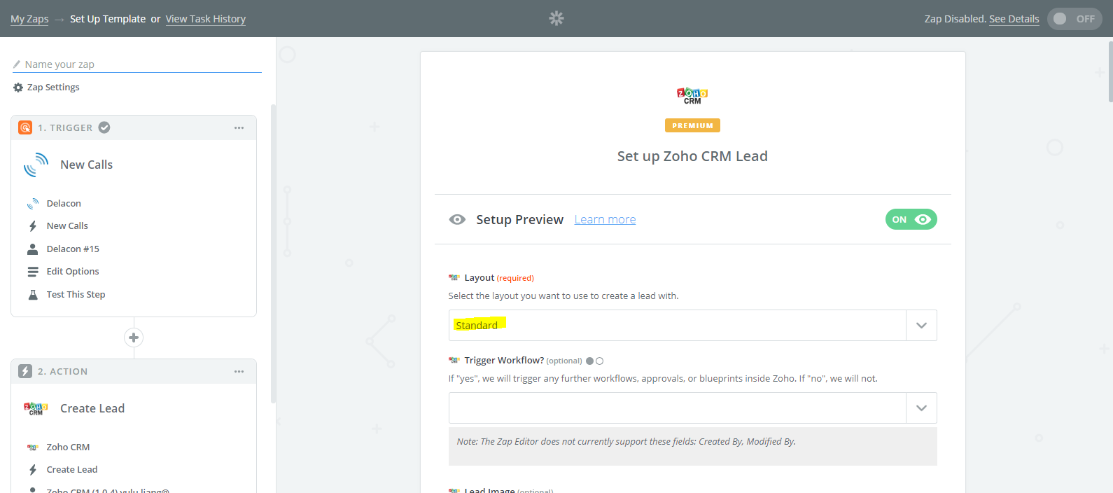Click the Zap Settings gear icon
This screenshot has height=493, width=1113.
[18, 88]
